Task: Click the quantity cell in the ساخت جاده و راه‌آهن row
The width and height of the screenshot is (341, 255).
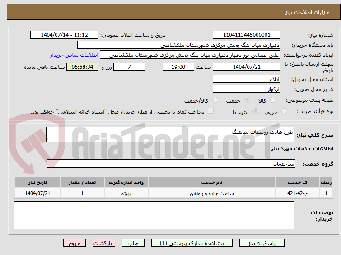Action: [82, 193]
